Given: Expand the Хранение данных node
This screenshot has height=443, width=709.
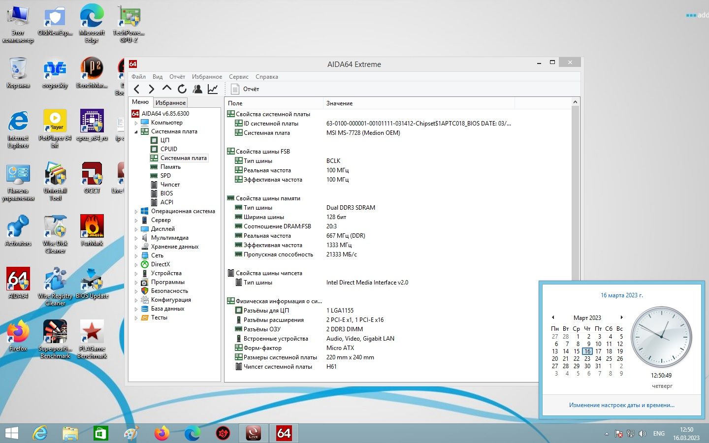Looking at the screenshot, I should point(136,247).
